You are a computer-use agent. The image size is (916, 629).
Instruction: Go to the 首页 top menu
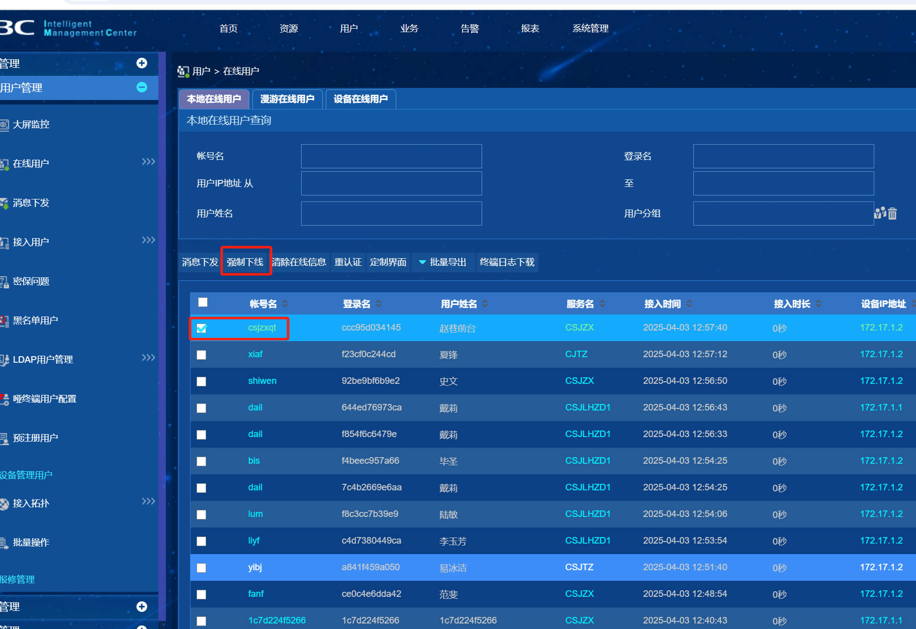click(229, 29)
